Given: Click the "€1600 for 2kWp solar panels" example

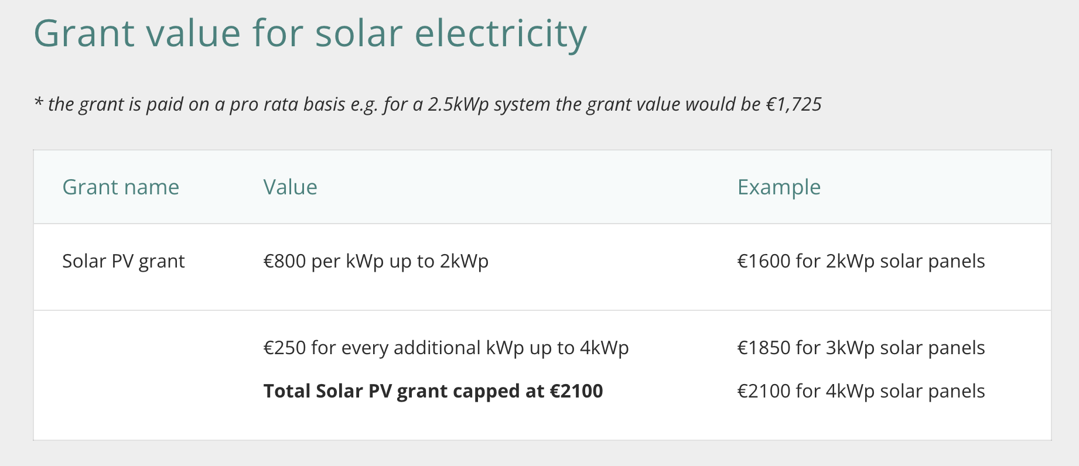Looking at the screenshot, I should coord(861,261).
